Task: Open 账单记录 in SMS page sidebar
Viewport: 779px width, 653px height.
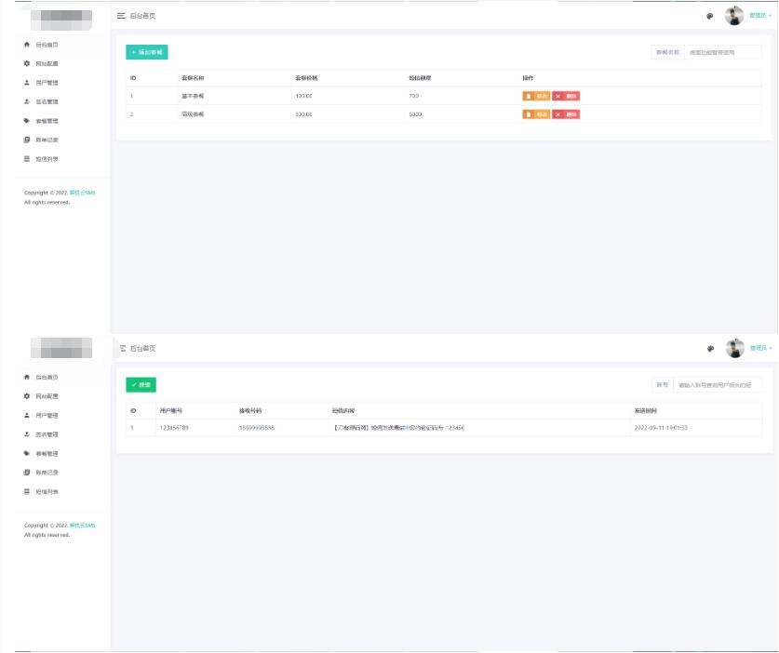Action: (47, 473)
